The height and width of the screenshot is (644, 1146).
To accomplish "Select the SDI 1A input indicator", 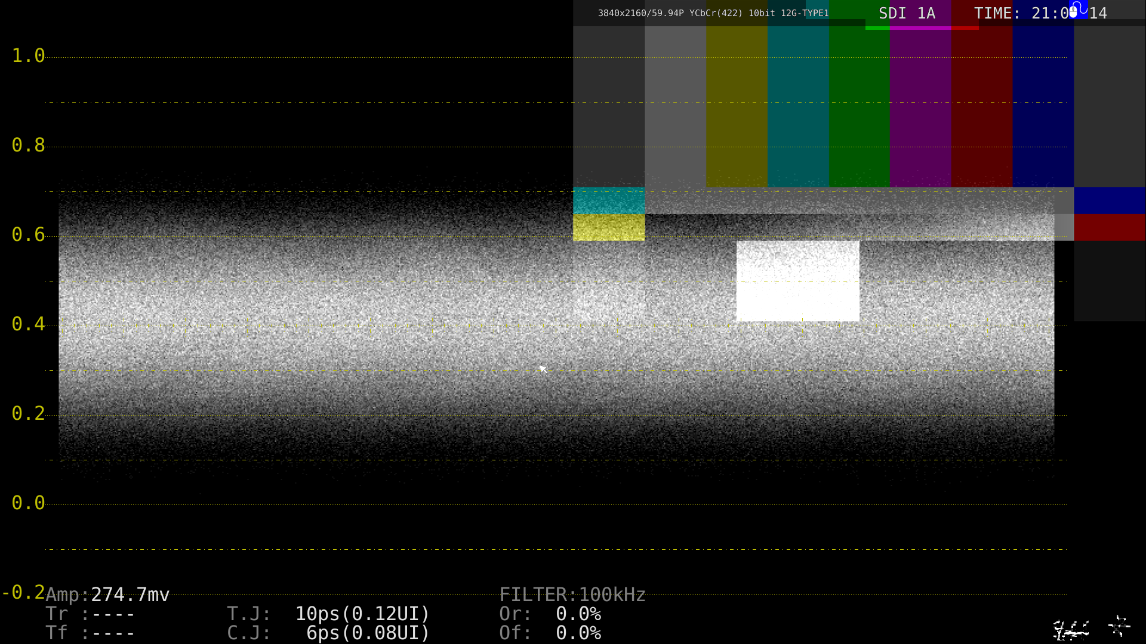I will point(907,13).
